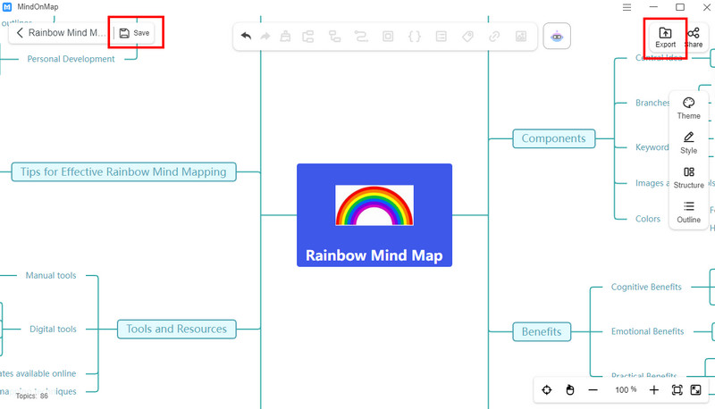Open the Style panel
The image size is (715, 409).
point(688,143)
